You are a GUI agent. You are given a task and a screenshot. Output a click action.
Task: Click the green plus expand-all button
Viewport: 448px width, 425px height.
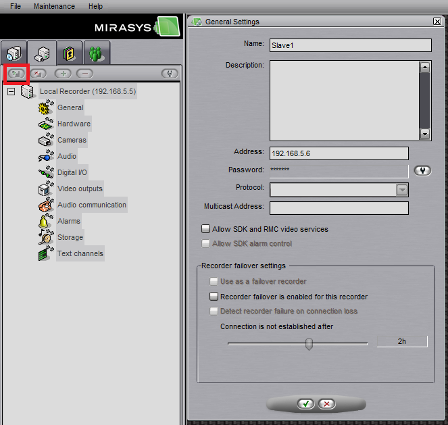tap(63, 73)
